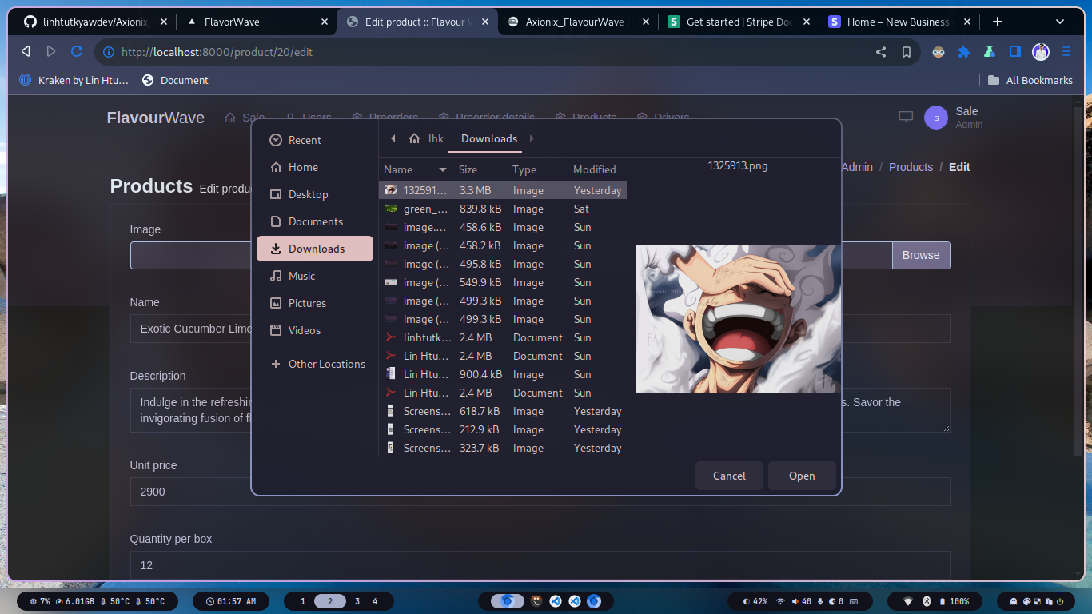Open the Sale Admin user avatar

click(x=936, y=118)
